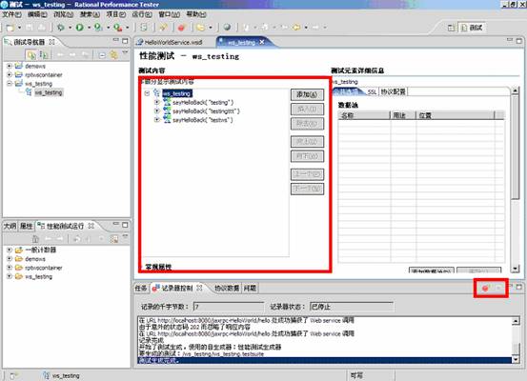Screen dimensions: 527x381
Task: Click details pane scroll up arrow
Action: pos(515,90)
